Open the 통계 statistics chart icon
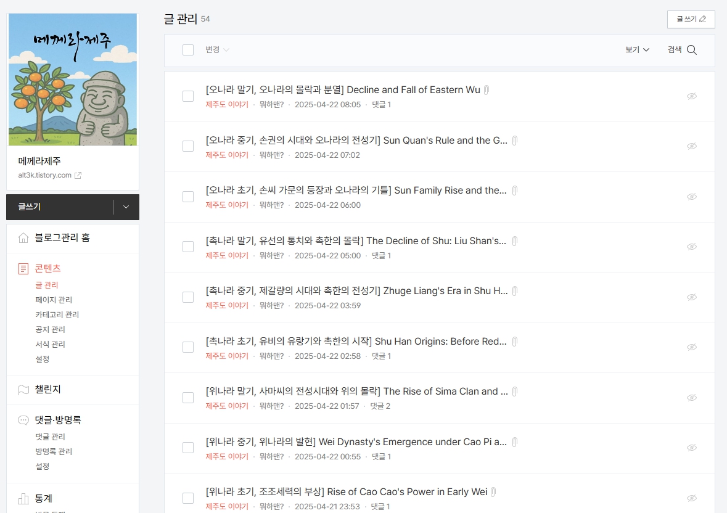This screenshot has width=727, height=513. (23, 498)
